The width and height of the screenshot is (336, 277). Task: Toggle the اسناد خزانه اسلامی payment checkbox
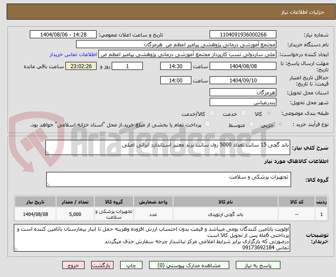tap(208, 124)
